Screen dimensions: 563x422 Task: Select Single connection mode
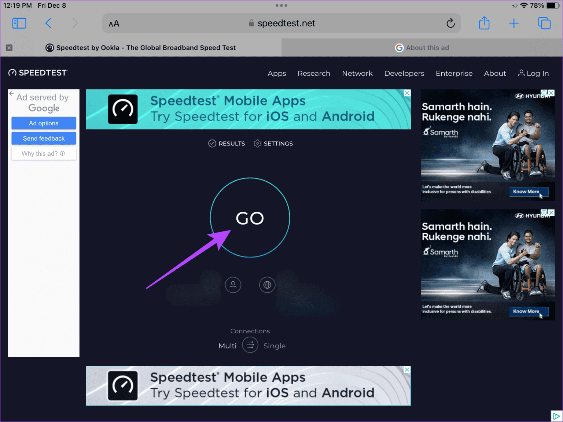[x=274, y=346]
